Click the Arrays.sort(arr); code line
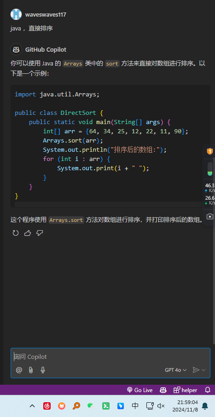This screenshot has height=417, width=215. (73, 140)
